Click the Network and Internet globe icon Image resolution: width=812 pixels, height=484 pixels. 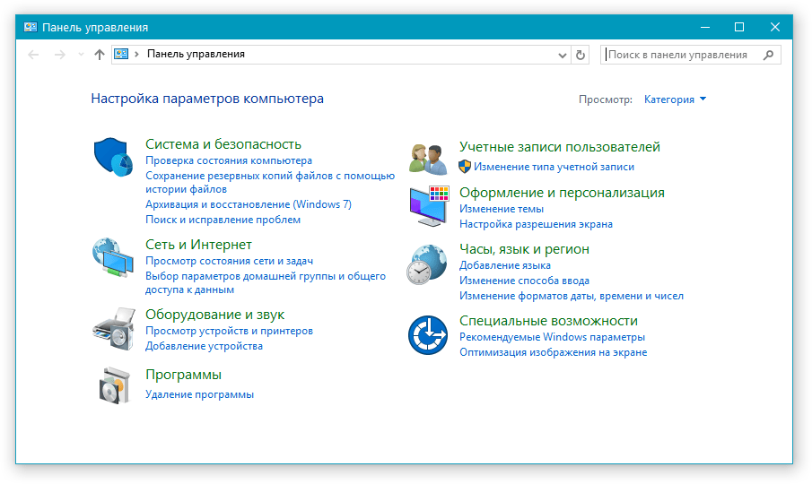(x=113, y=256)
